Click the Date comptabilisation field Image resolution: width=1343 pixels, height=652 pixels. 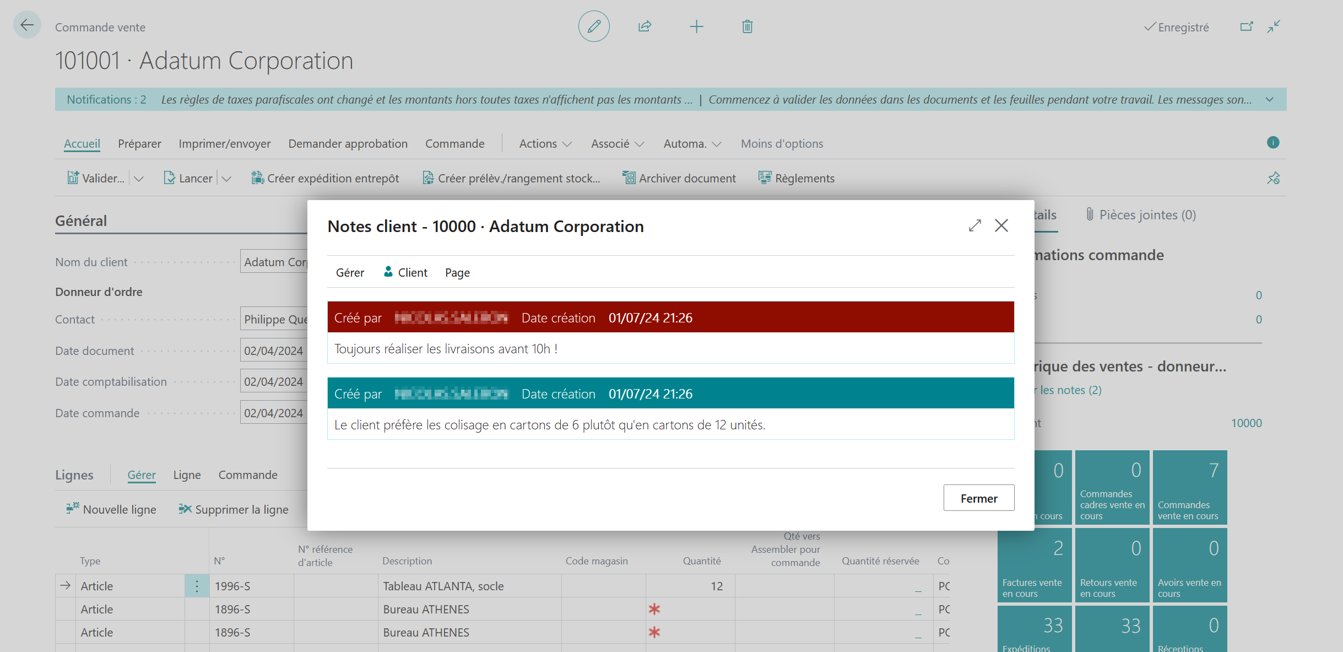point(274,381)
